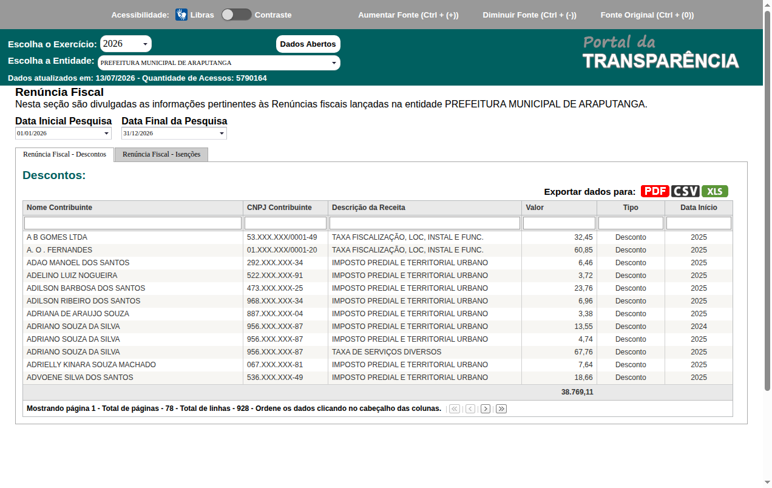Sort by CNPJ Contribuinte column header

[285, 208]
